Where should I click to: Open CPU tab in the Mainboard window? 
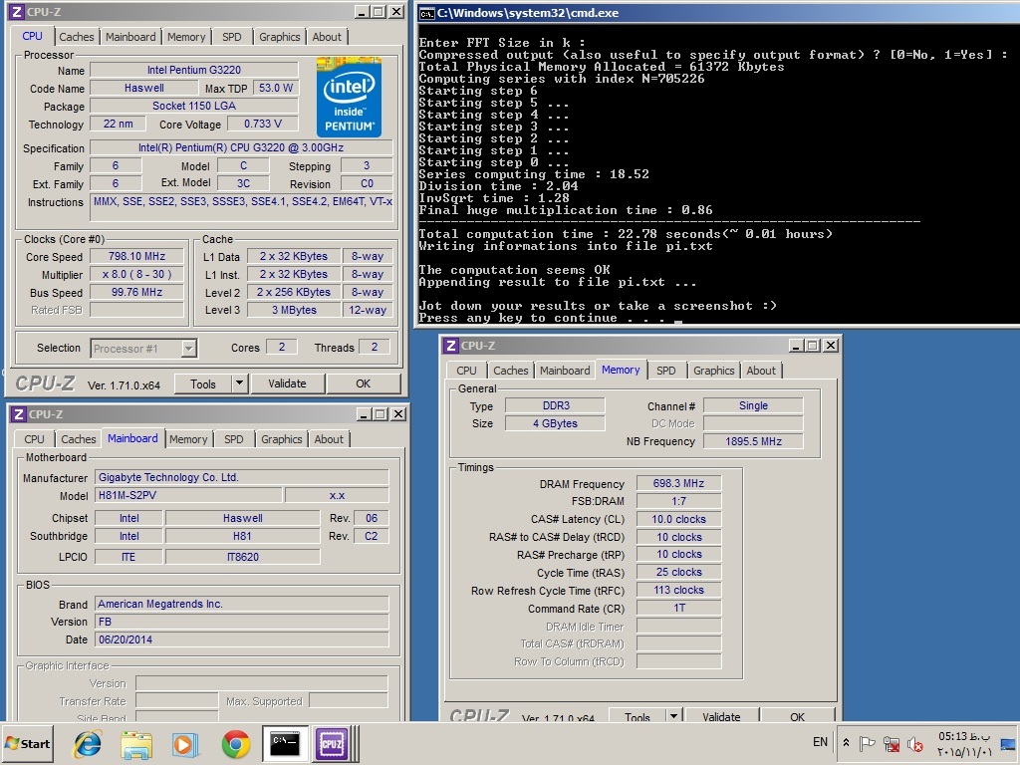tap(35, 439)
